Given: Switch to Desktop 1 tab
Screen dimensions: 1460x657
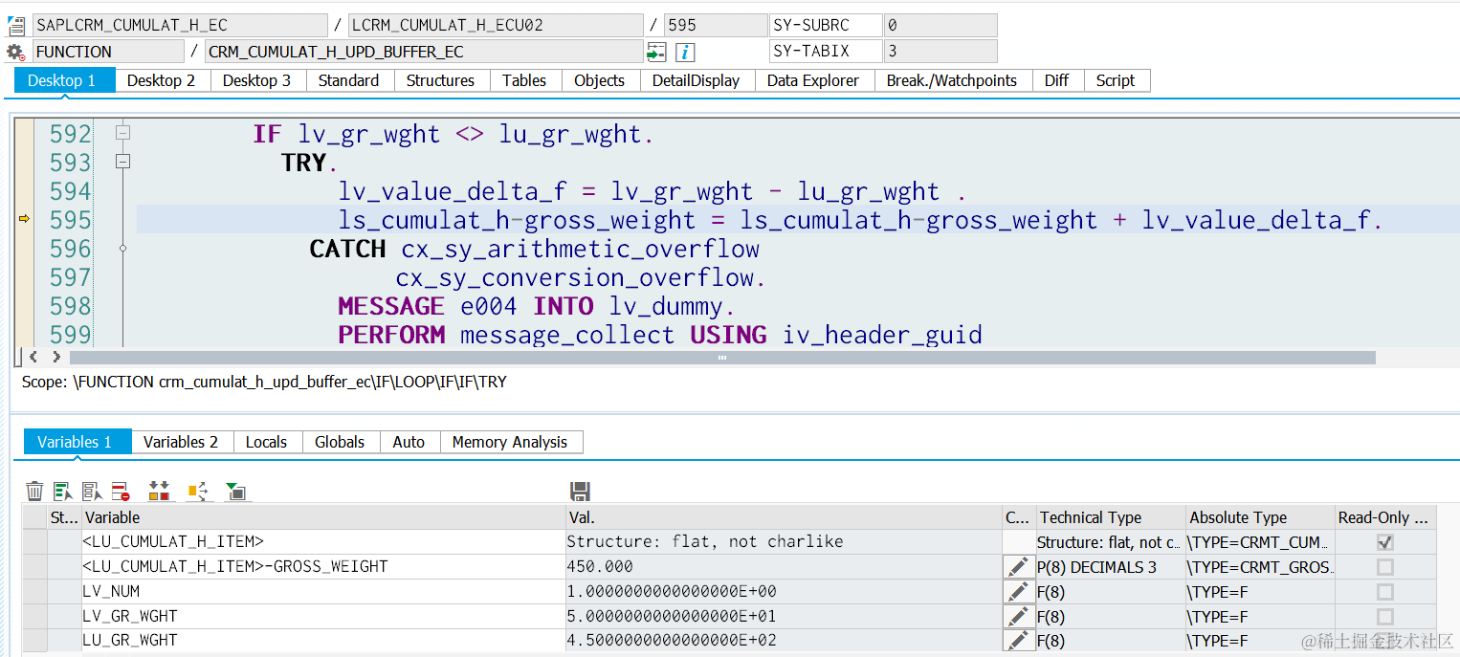Looking at the screenshot, I should [x=63, y=80].
